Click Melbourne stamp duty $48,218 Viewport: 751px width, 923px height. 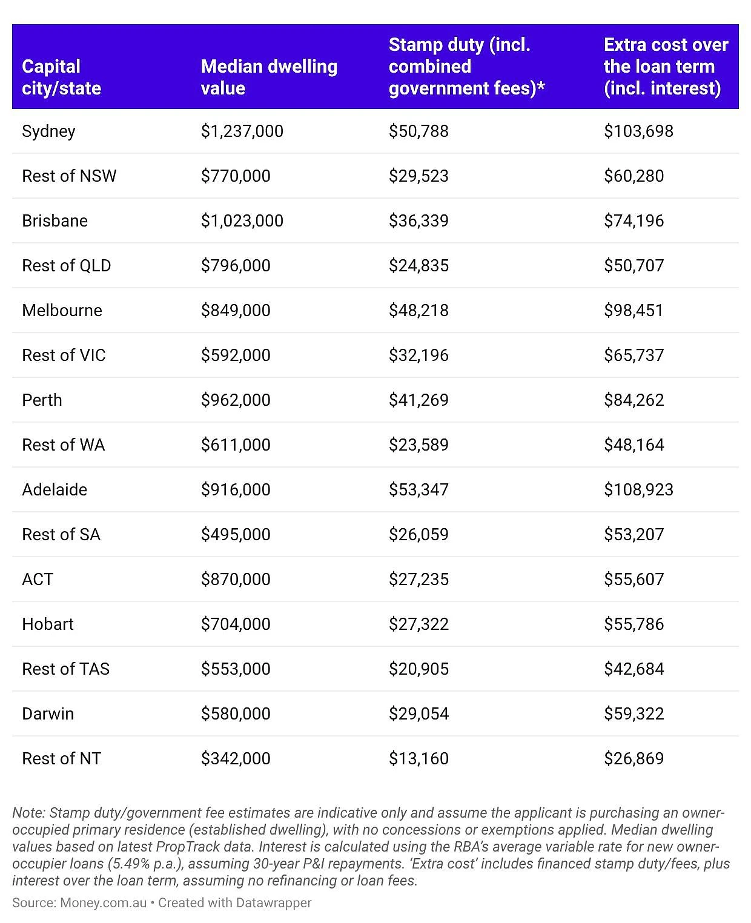pos(419,310)
